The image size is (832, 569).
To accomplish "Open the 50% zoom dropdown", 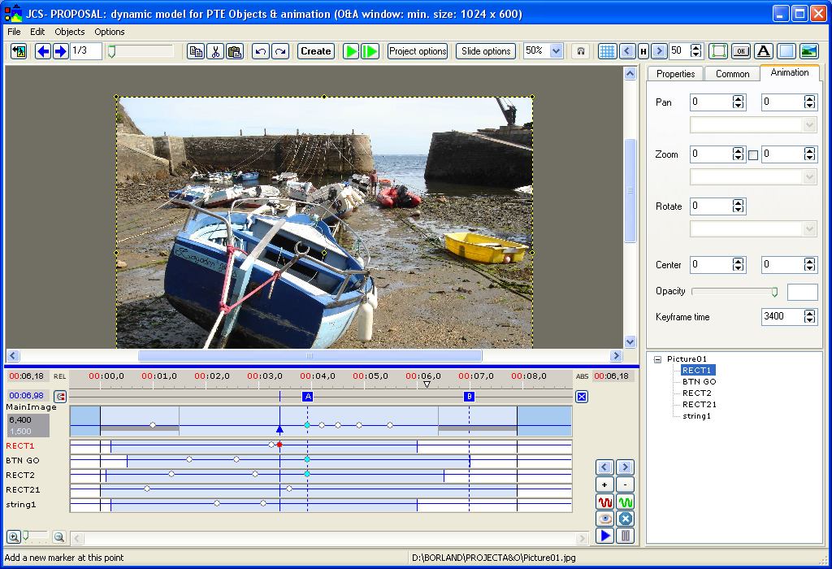I will (556, 51).
